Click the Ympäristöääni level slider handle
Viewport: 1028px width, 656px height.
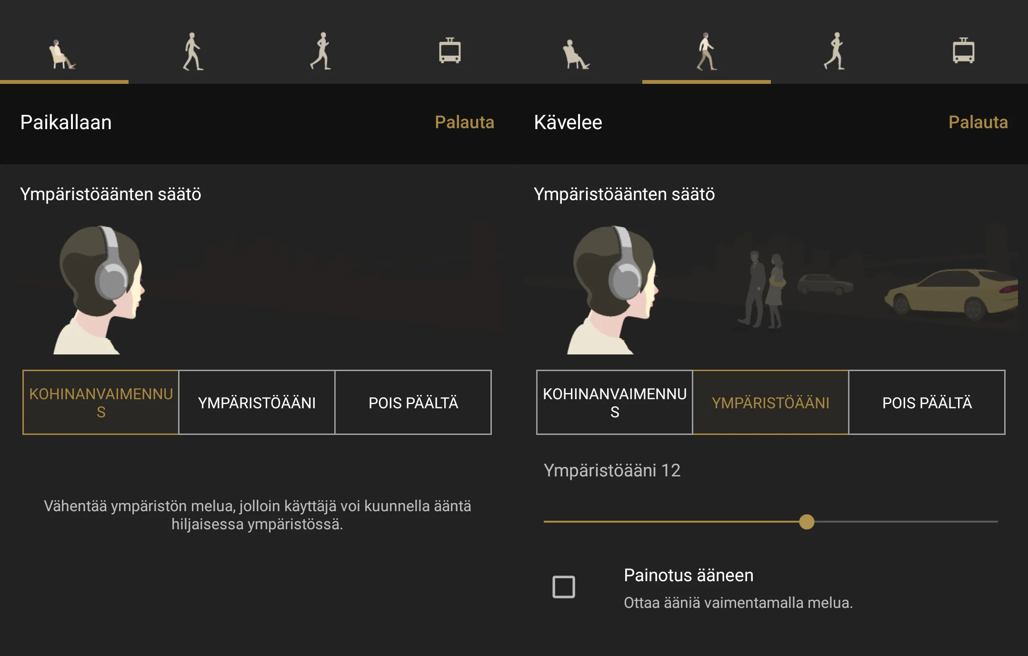807,522
